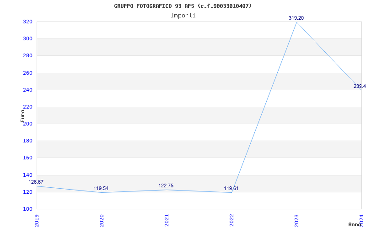This screenshot has height=229, width=366.
Task: Select the 319.20 data label
Action: (296, 18)
